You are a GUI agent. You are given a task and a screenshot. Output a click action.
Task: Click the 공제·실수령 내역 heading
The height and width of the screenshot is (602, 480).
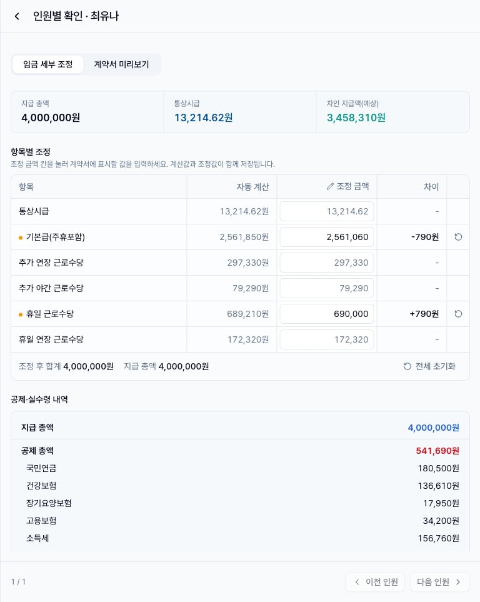point(39,399)
